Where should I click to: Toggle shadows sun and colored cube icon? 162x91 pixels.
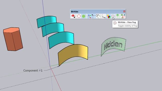(x=109, y=16)
